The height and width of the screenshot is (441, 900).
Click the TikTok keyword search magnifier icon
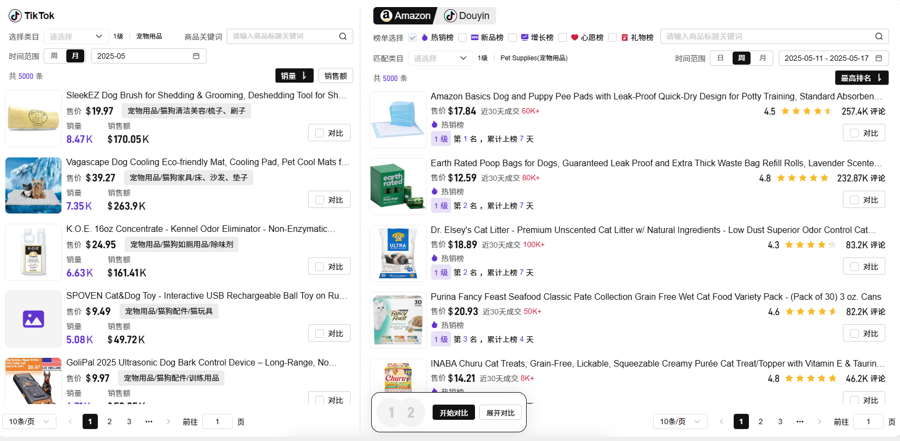(x=343, y=36)
